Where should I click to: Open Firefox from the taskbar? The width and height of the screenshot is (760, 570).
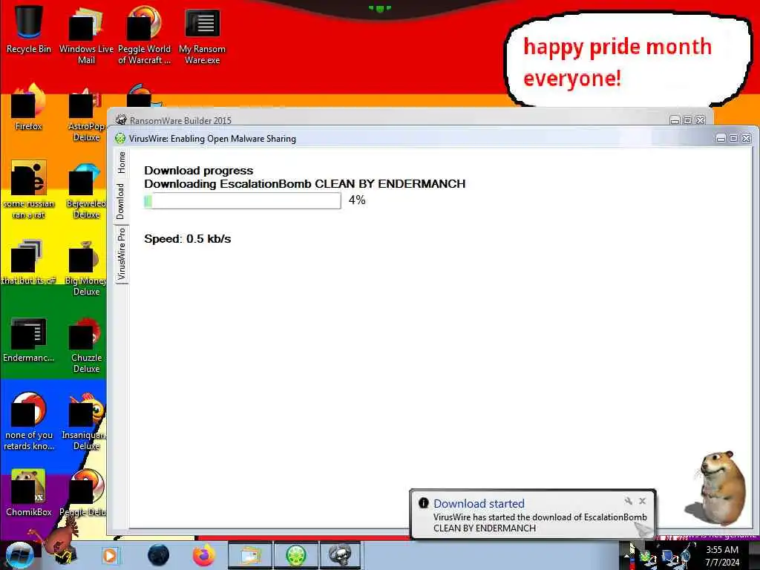click(204, 555)
